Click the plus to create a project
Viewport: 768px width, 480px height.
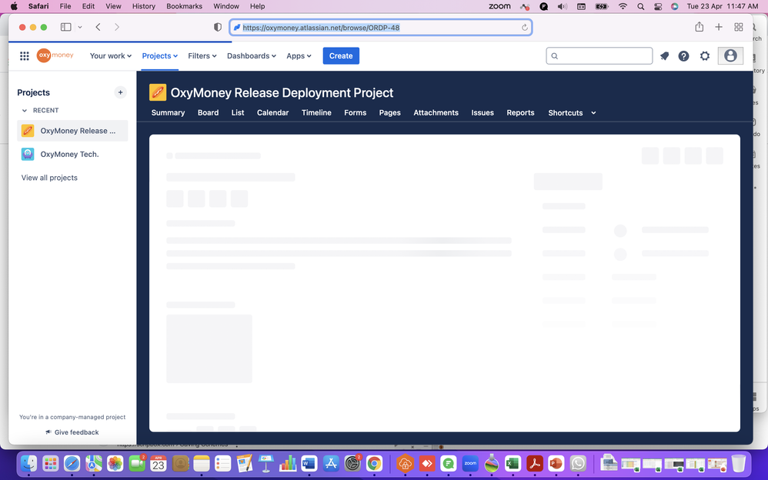click(121, 92)
